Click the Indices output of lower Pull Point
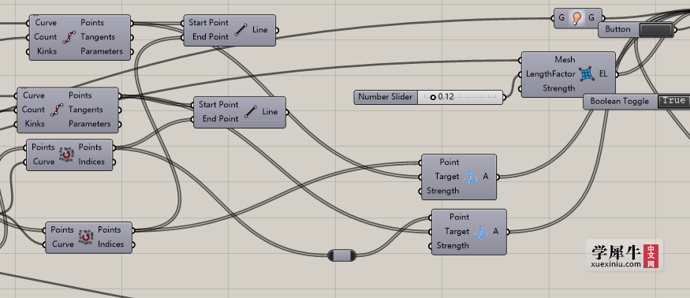This screenshot has width=690, height=298. click(x=110, y=244)
